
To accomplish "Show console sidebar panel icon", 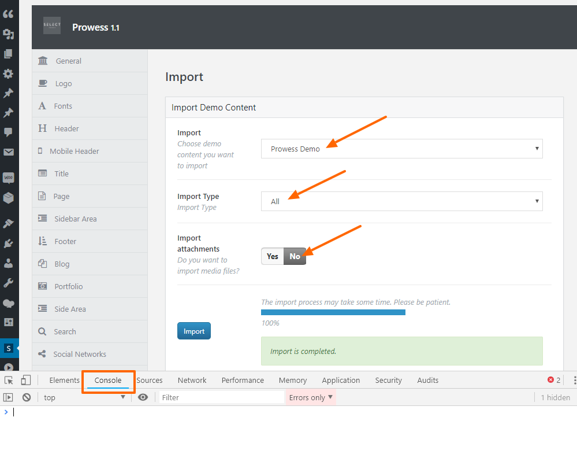I will 8,397.
